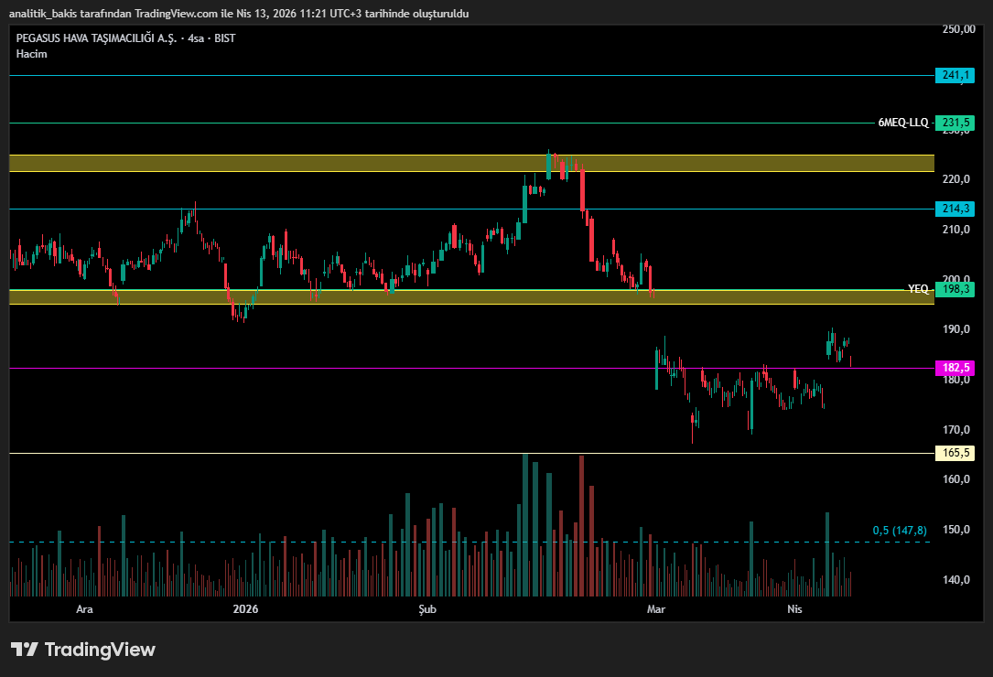Image resolution: width=993 pixels, height=677 pixels.
Task: Click the 190,0 price axis value
Action: 956,329
